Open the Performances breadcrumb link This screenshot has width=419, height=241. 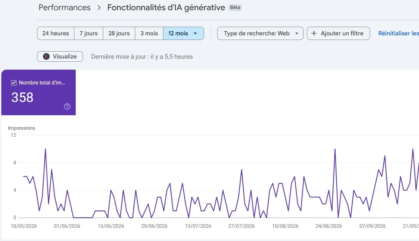[x=65, y=8]
